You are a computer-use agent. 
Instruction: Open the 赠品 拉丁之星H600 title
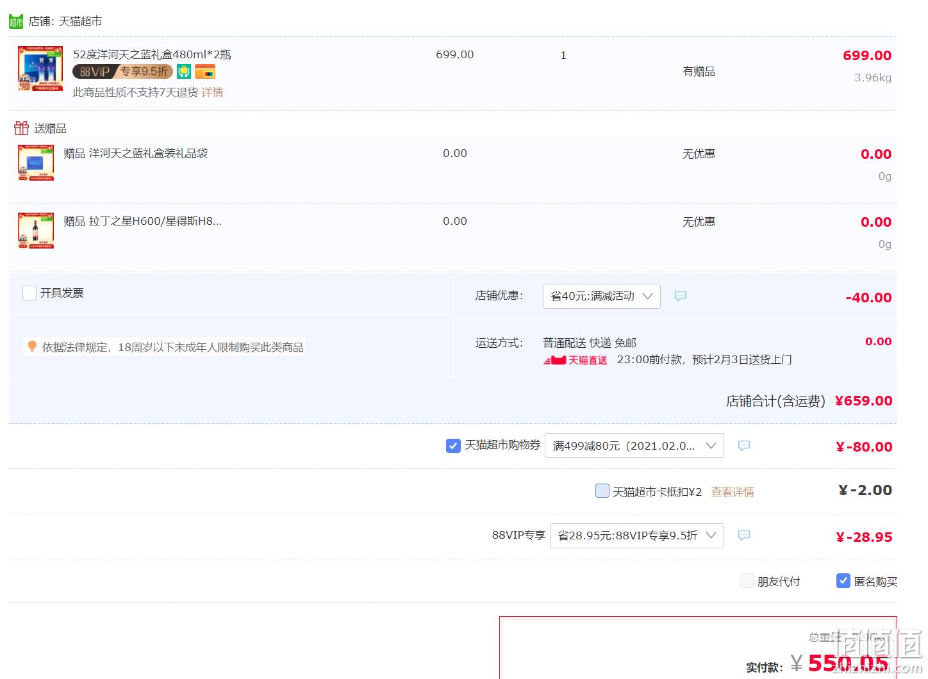(x=142, y=221)
